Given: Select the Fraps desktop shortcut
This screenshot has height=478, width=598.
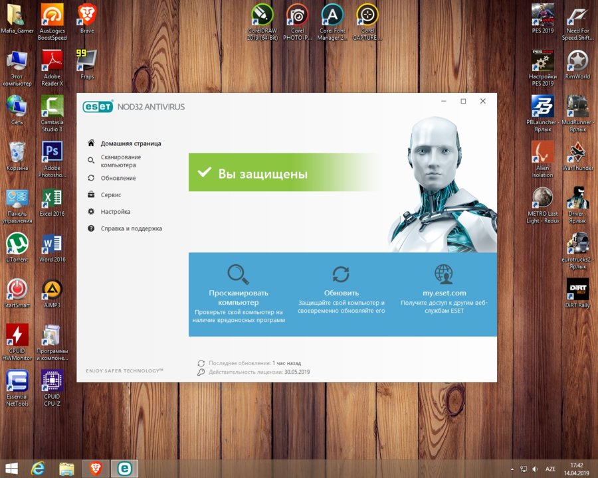Looking at the screenshot, I should point(87,64).
